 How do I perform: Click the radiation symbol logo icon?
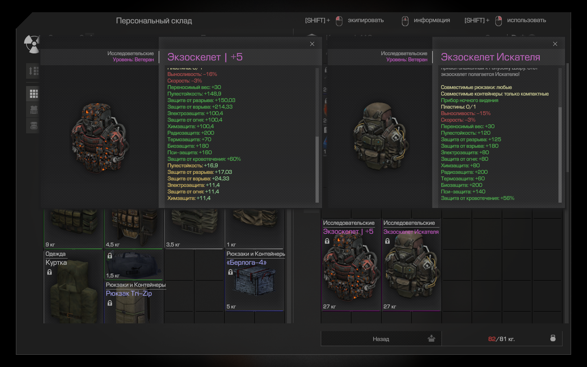[32, 44]
